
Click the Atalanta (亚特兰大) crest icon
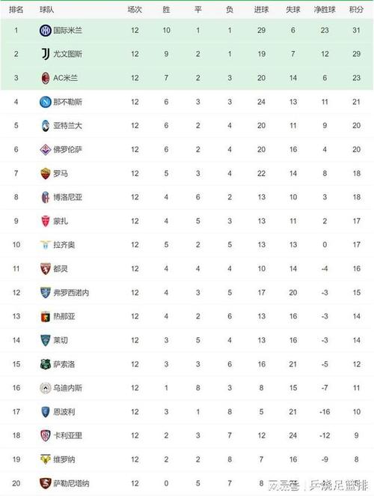click(46, 126)
